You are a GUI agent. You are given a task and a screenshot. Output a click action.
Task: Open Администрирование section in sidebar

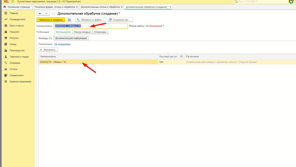coord(20,82)
